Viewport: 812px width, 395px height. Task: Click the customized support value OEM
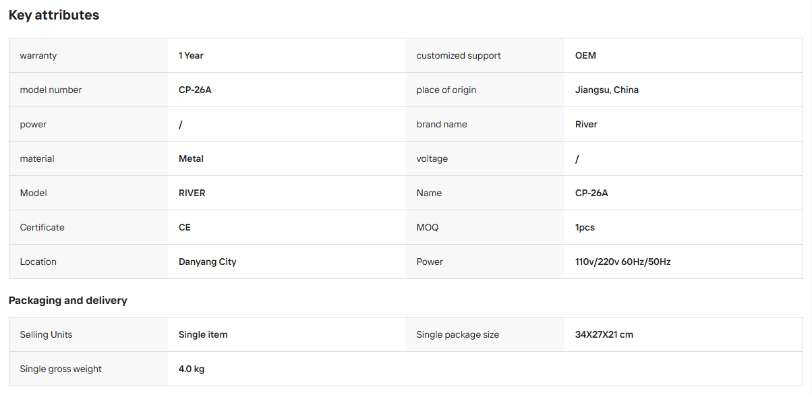(x=585, y=55)
